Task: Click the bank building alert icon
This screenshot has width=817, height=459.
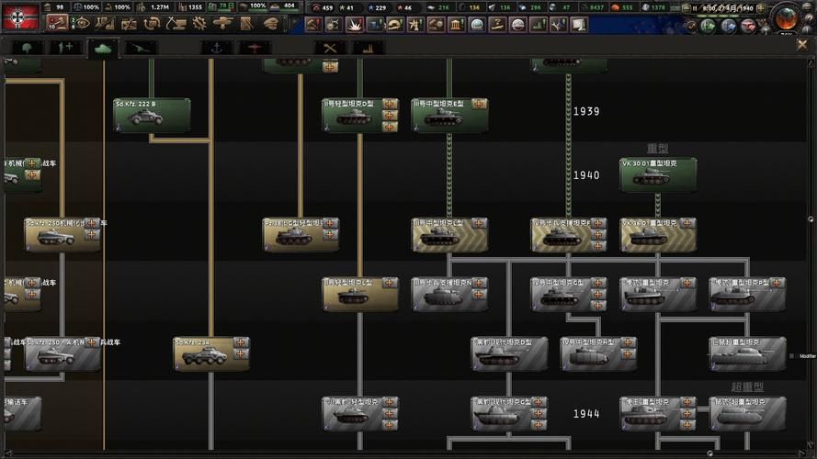Action: [x=457, y=25]
